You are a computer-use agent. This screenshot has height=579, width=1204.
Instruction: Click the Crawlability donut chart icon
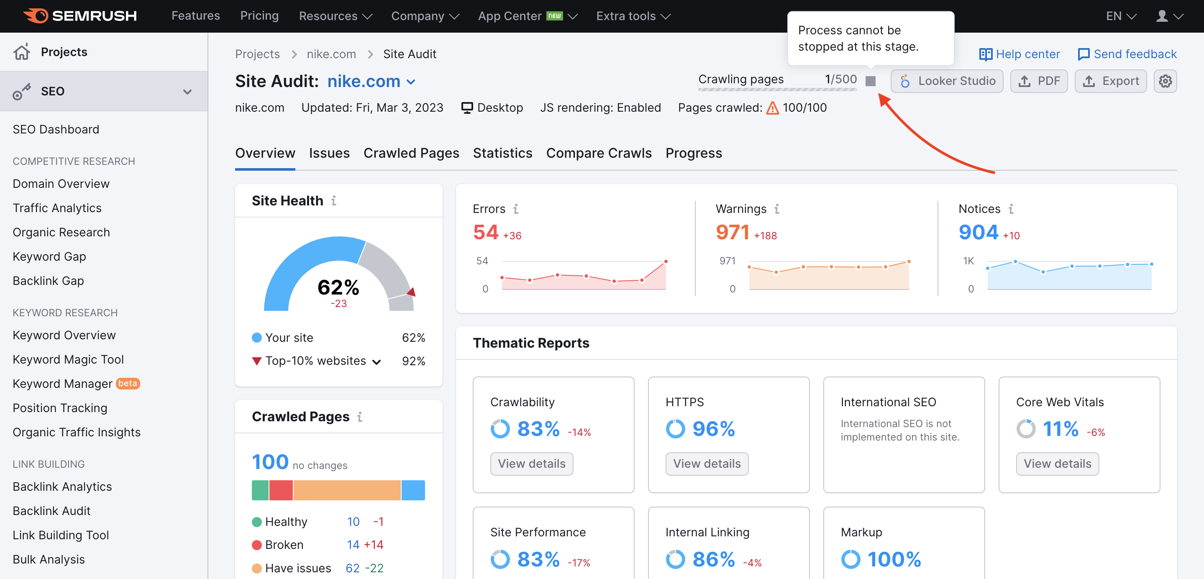click(x=500, y=428)
